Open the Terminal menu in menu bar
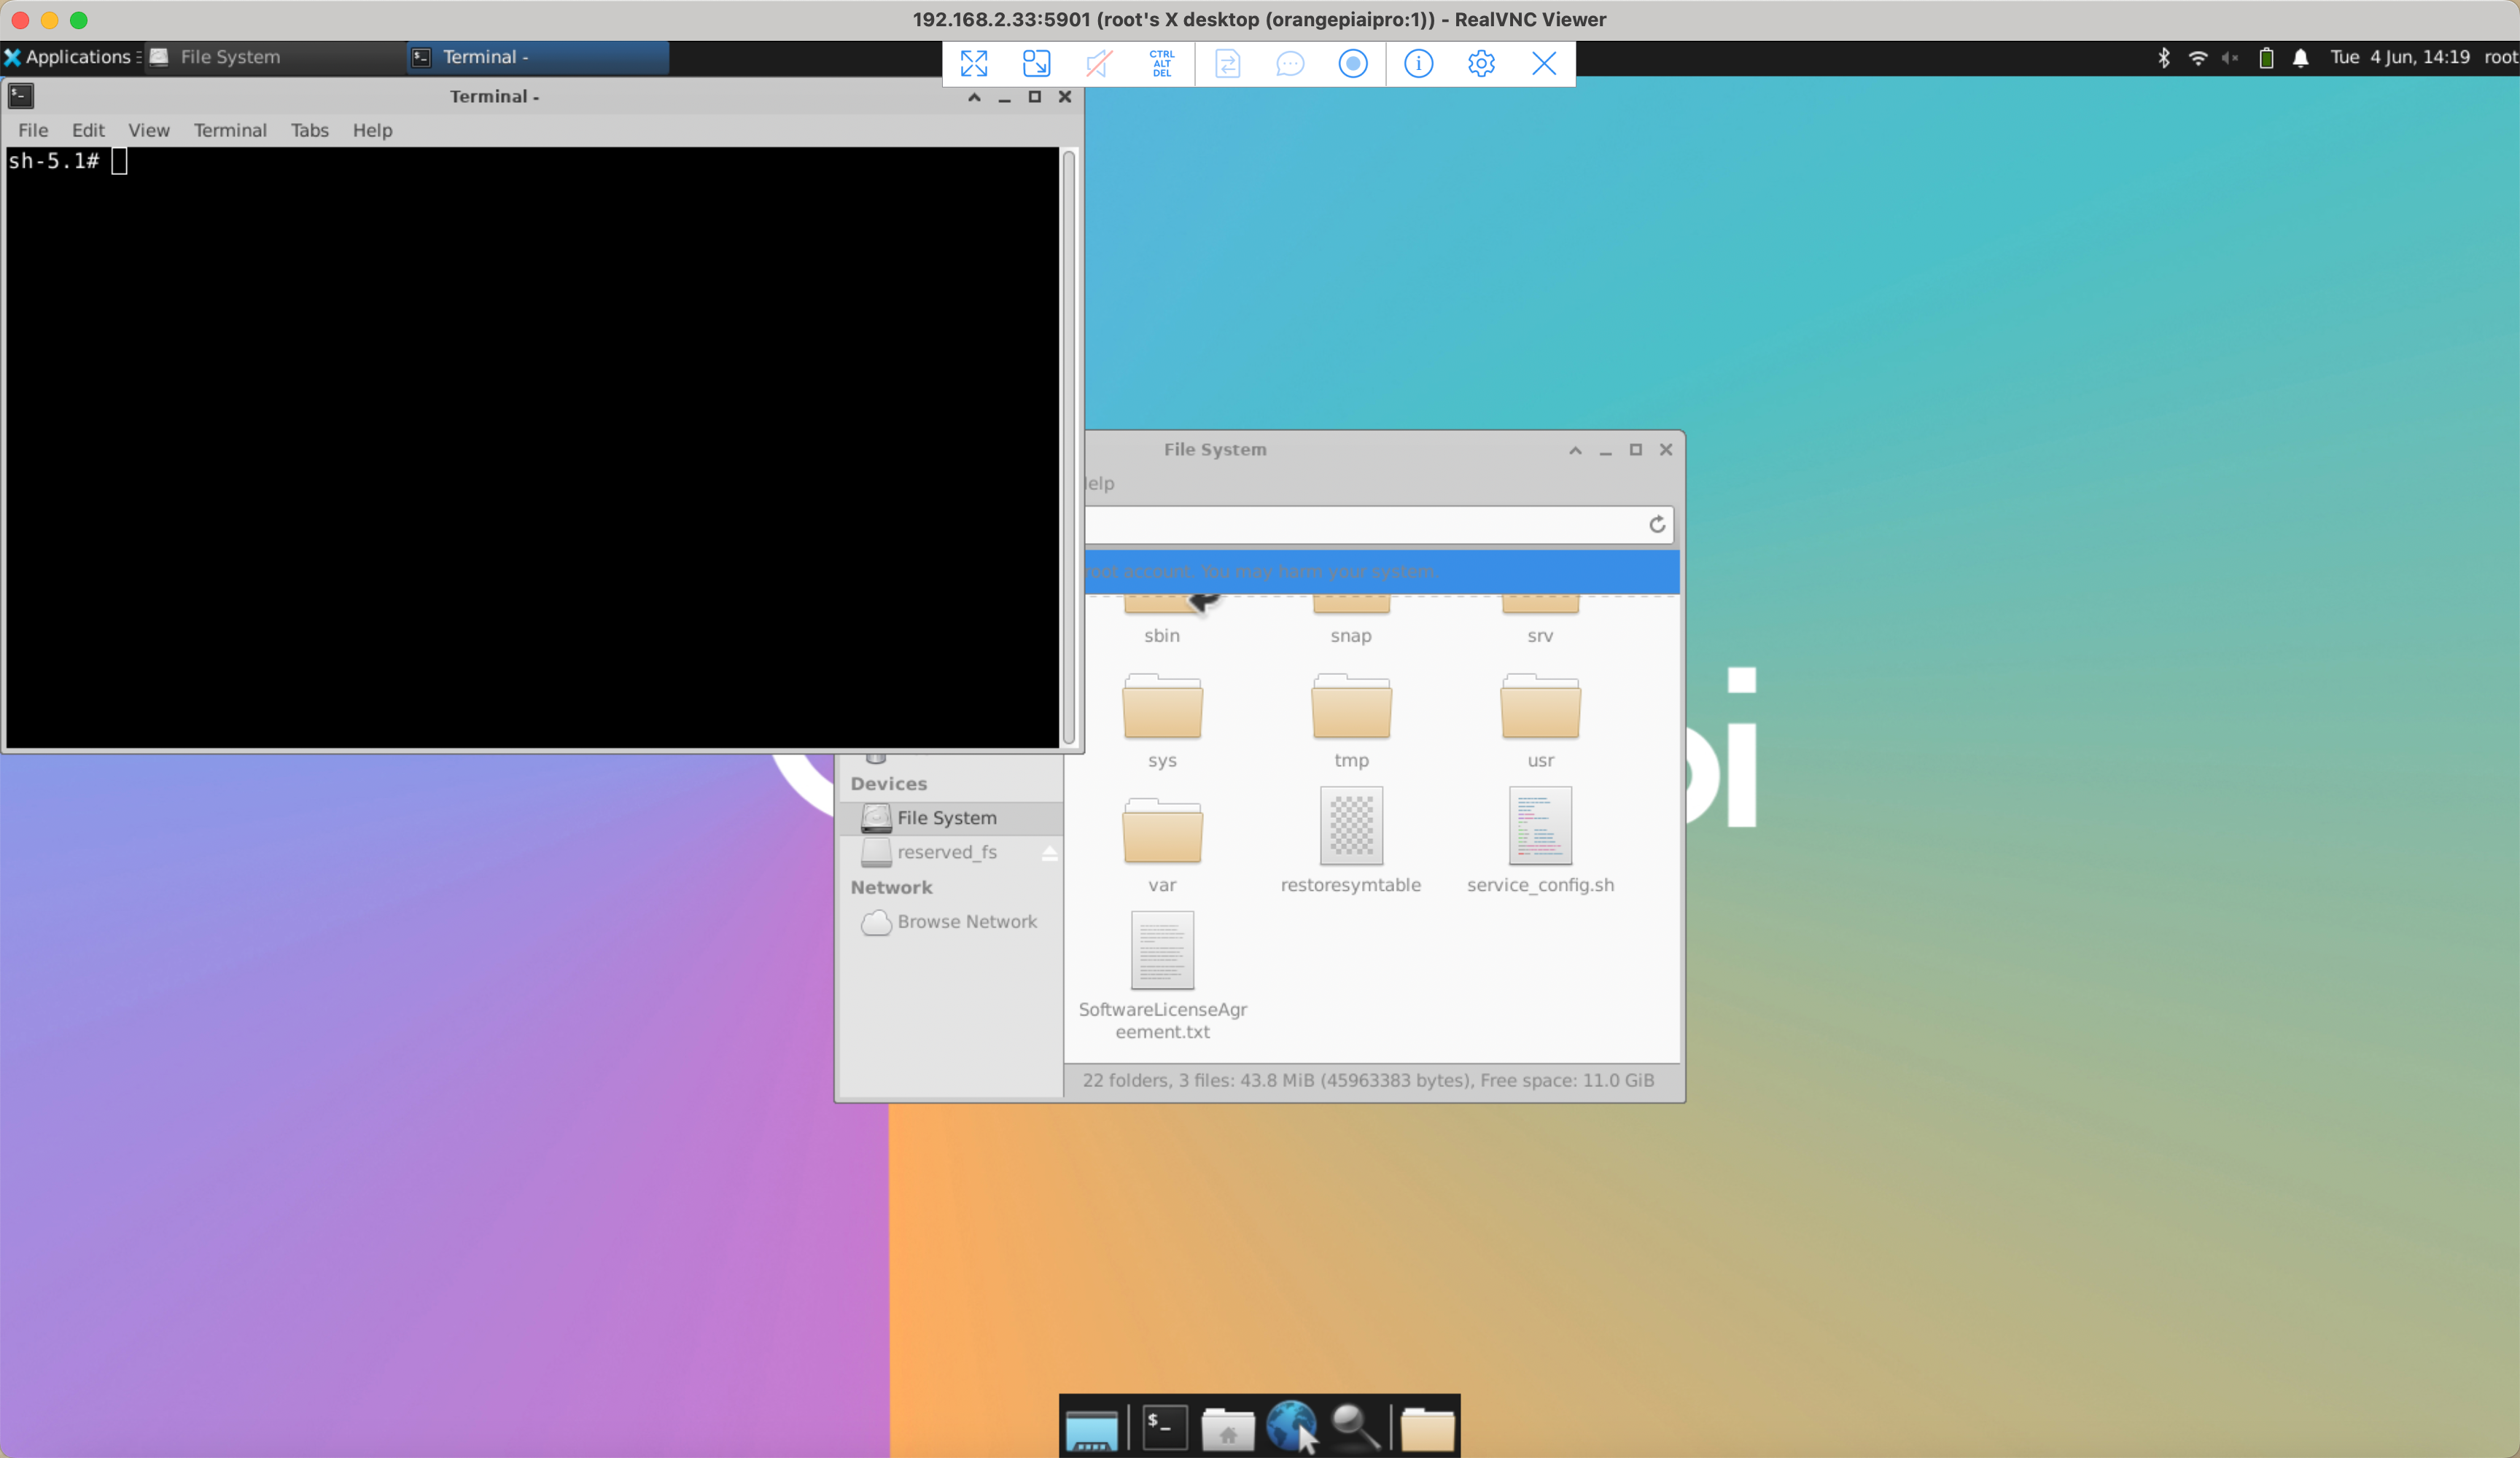 tap(230, 130)
